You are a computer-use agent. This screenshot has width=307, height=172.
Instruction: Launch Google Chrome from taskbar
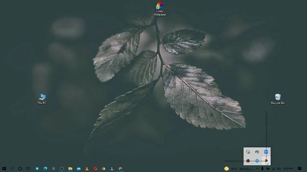pos(104,169)
